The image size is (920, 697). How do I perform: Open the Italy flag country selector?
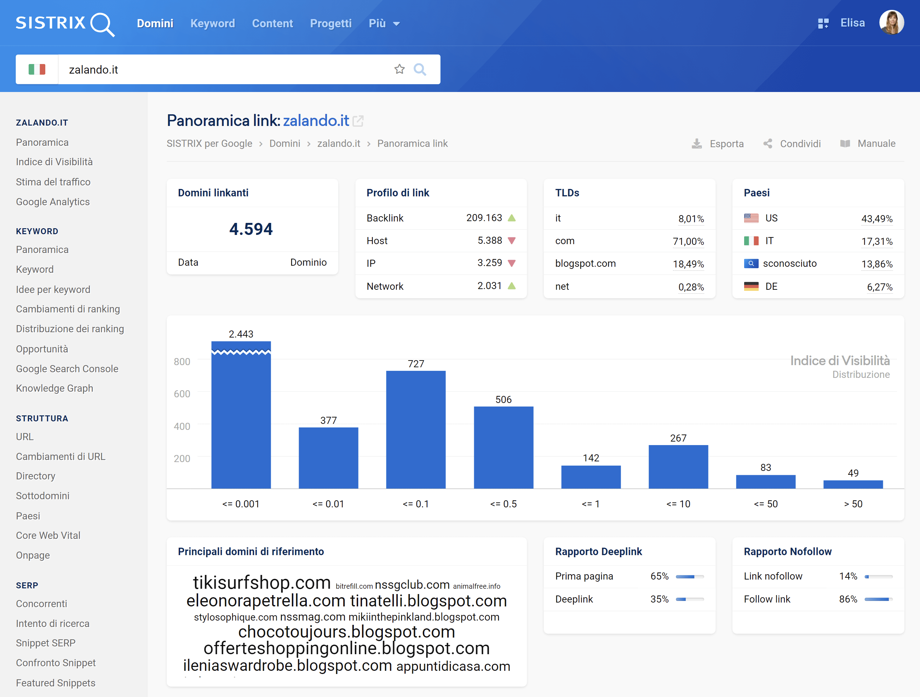click(x=37, y=69)
